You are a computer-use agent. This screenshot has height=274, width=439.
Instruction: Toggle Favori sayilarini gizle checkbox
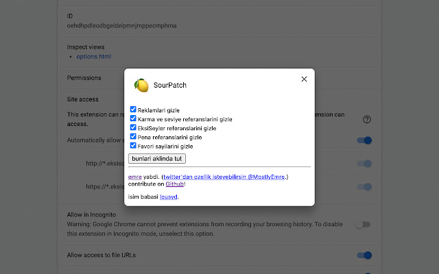click(133, 145)
